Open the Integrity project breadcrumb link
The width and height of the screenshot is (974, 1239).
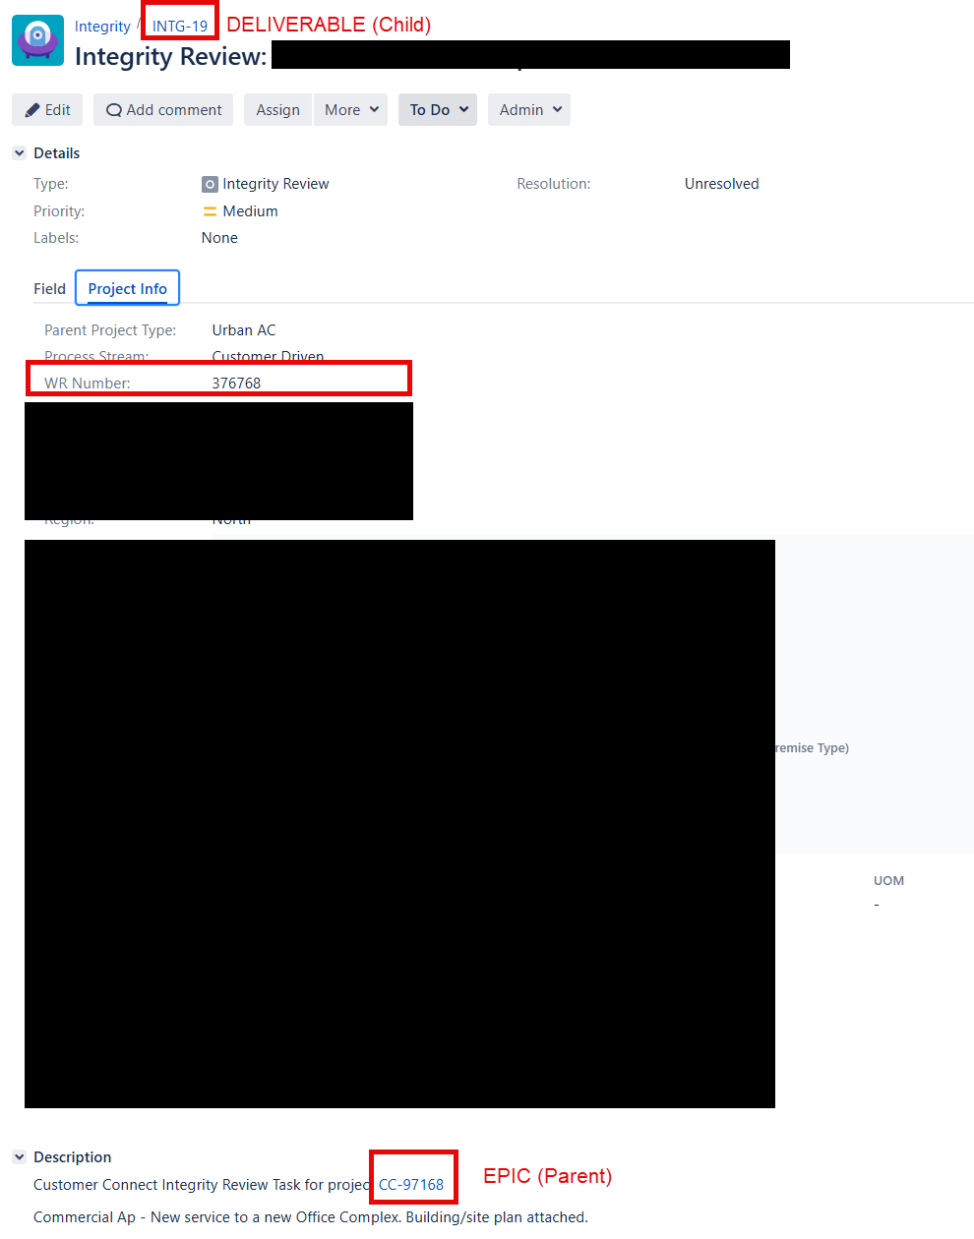[102, 27]
